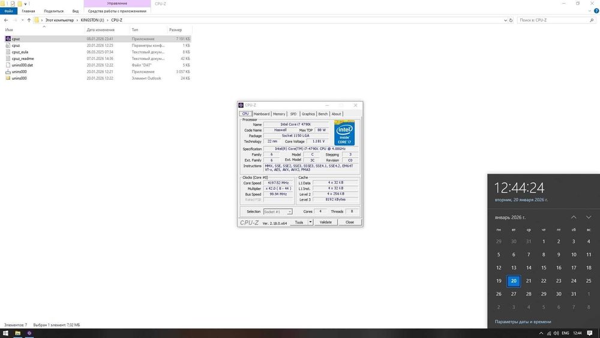Sort files by Тип column header

pyautogui.click(x=135, y=29)
